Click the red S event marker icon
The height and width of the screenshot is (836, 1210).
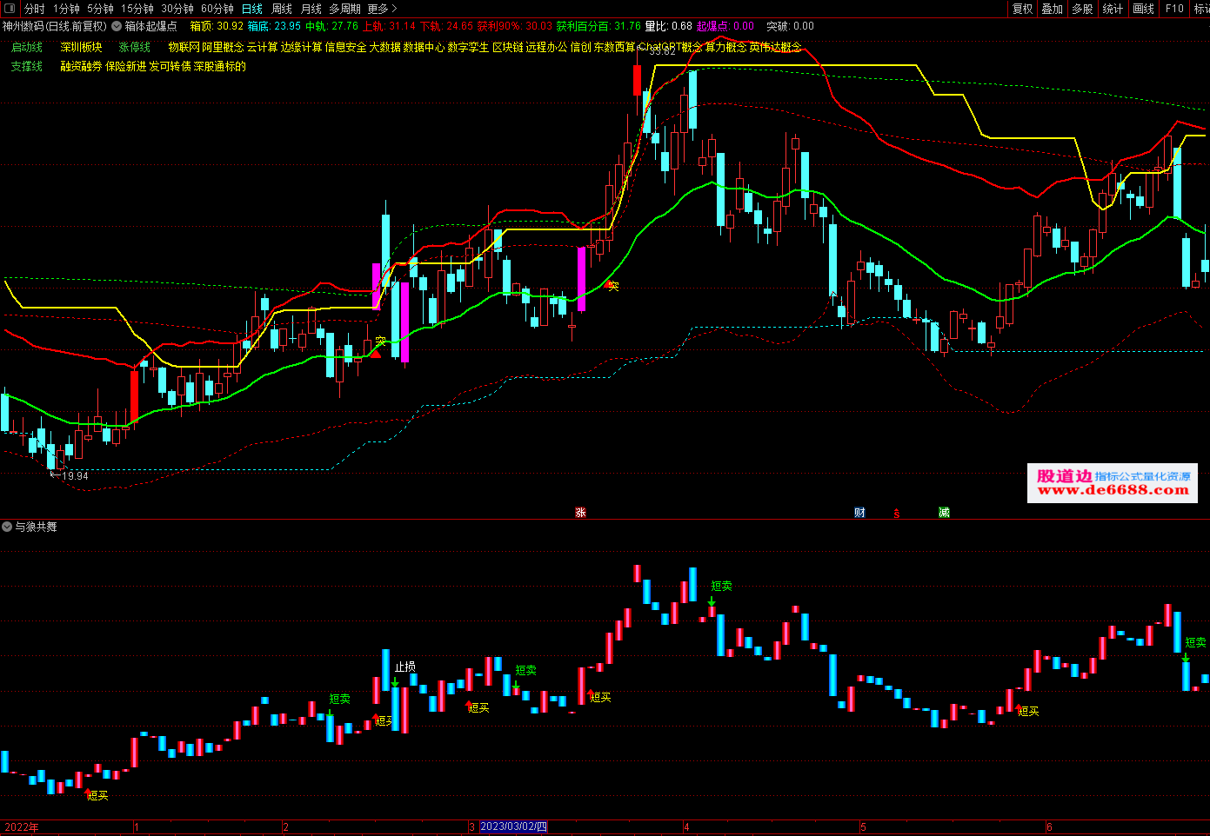pyautogui.click(x=897, y=514)
